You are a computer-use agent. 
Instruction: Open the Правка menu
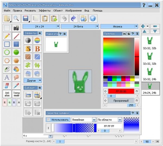[17, 11]
